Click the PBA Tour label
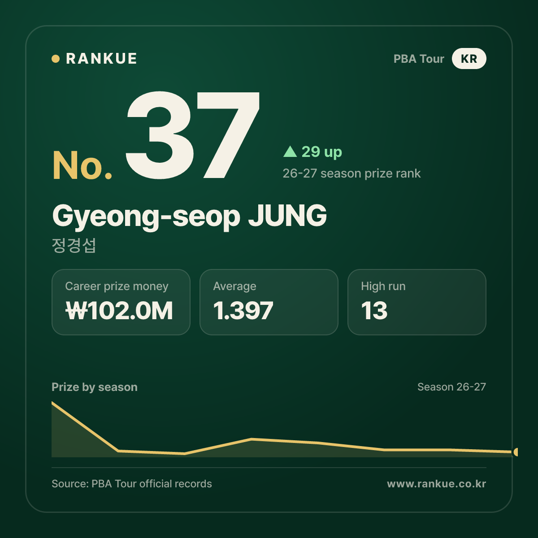The width and height of the screenshot is (538, 538). [x=419, y=59]
